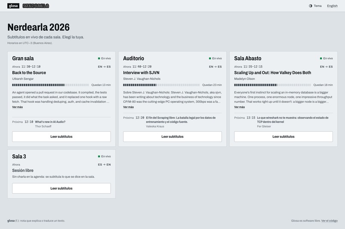345x229 pixels.
Task: Click the Back to the Source talk title
Action: tap(29, 72)
